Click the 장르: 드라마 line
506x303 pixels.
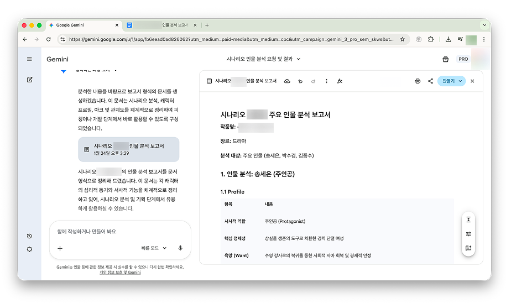click(233, 141)
